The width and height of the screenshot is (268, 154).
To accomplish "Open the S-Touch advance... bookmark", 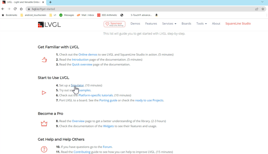I will pos(141,15).
